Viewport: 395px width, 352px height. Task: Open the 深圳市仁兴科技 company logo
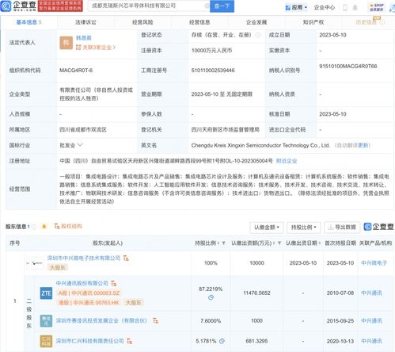point(46,341)
